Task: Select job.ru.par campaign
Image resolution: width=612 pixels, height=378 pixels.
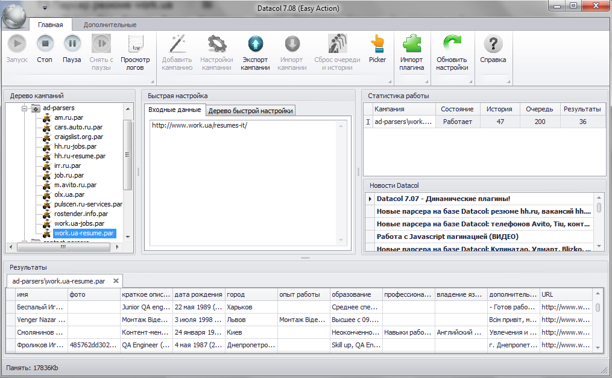Action: click(x=69, y=175)
